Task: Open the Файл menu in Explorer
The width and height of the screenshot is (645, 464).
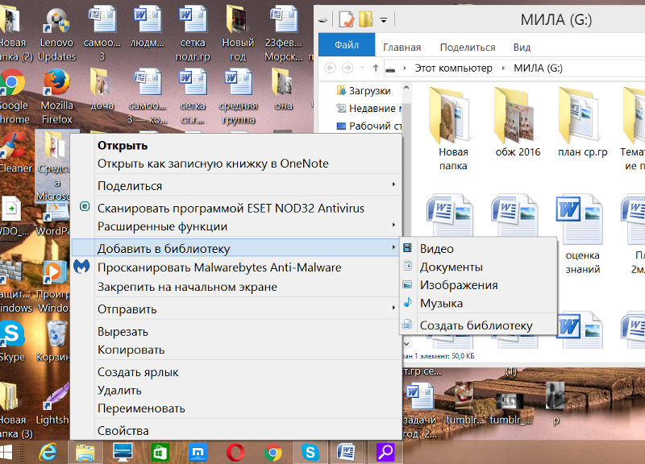Action: point(347,45)
